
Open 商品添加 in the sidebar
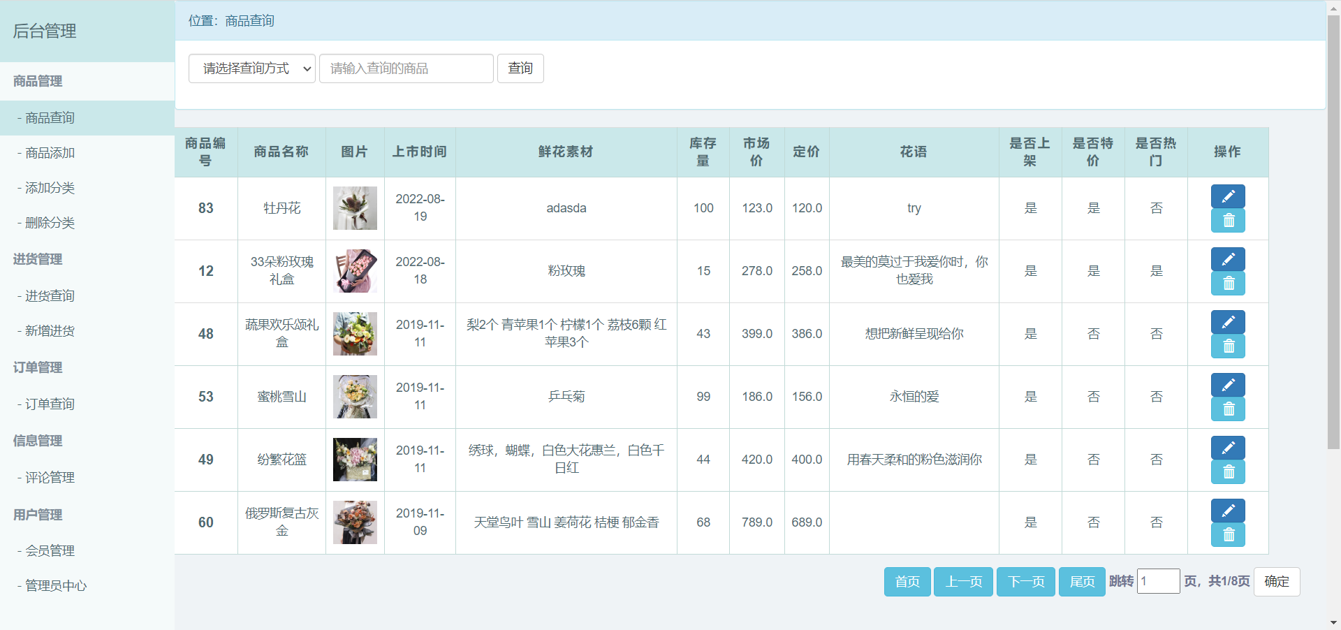tap(87, 153)
